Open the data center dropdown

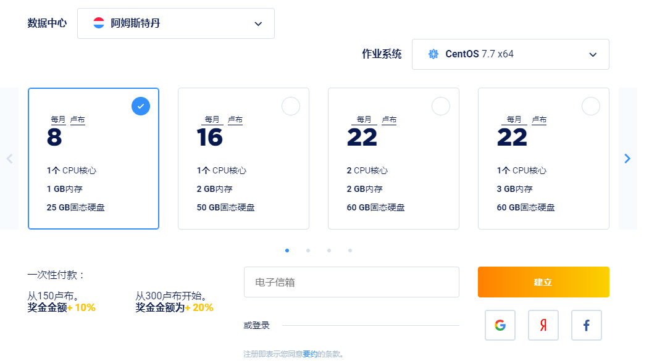point(176,23)
